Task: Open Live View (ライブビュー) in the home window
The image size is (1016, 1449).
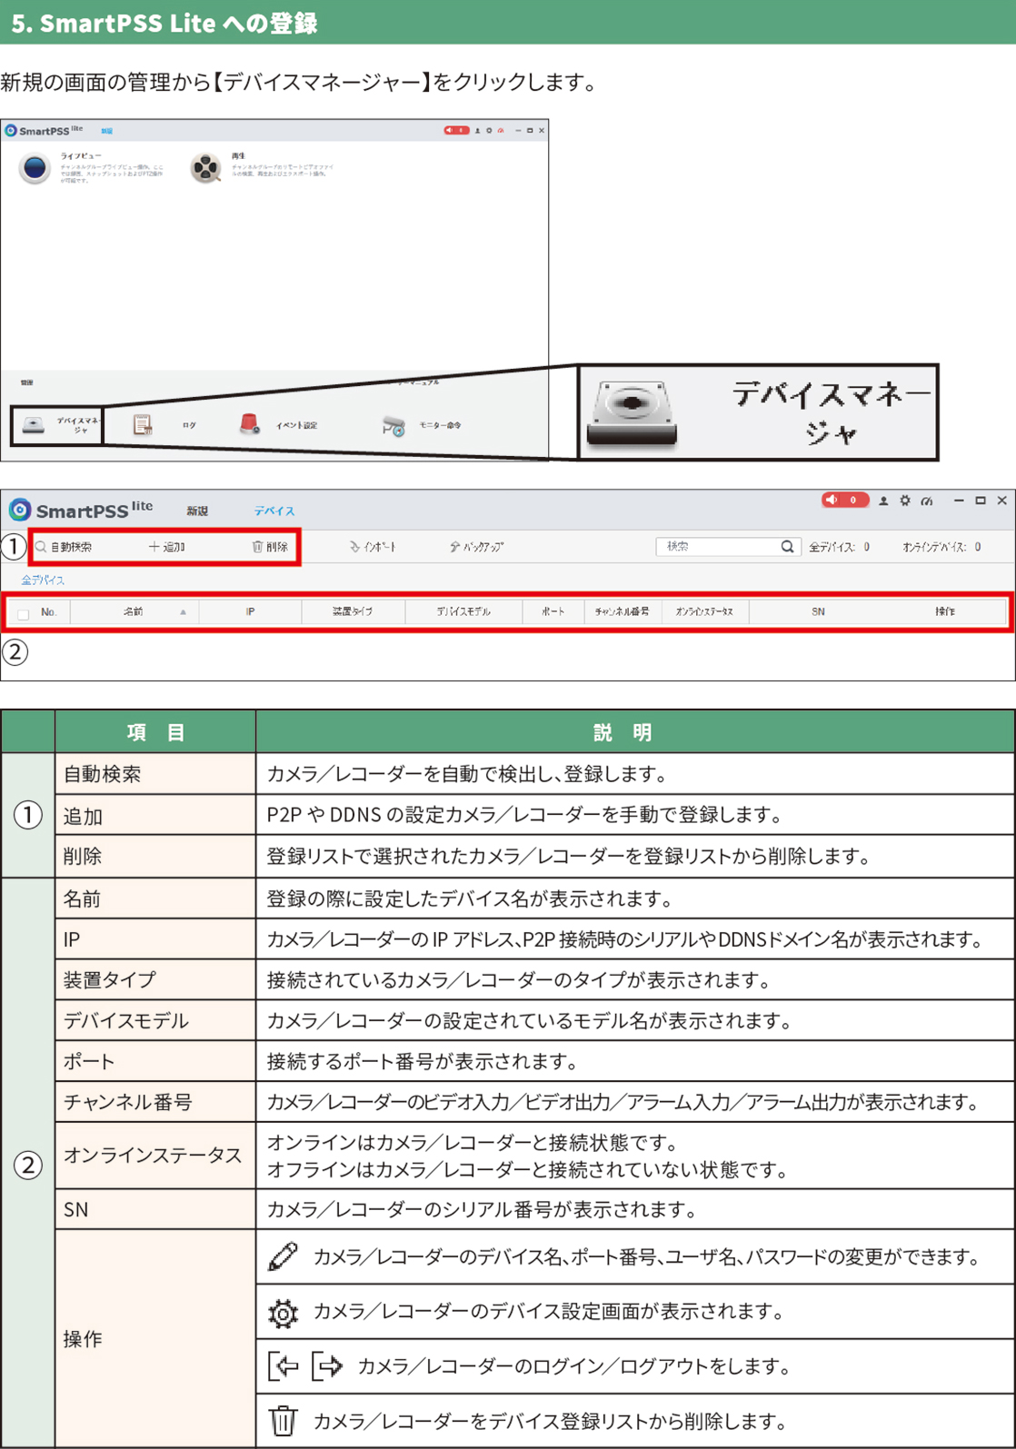Action: tap(35, 168)
